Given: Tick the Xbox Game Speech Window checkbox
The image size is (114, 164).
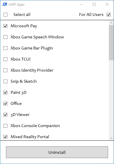Looking at the screenshot, I should coord(5,37).
